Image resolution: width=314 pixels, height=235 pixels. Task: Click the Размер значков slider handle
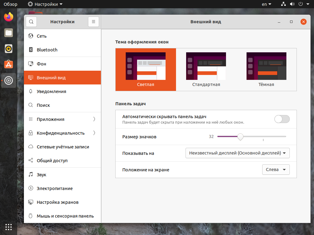(240, 137)
